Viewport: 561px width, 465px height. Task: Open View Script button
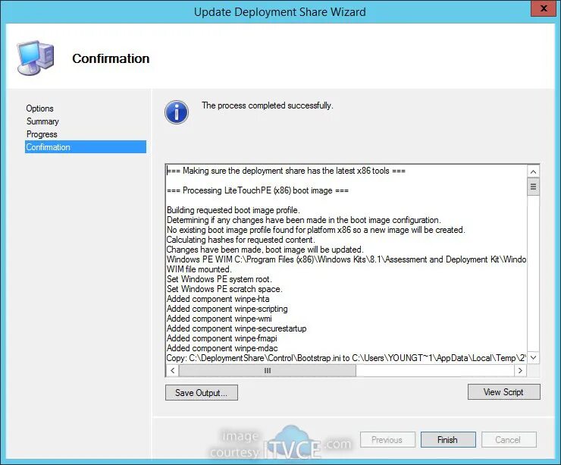click(x=503, y=392)
